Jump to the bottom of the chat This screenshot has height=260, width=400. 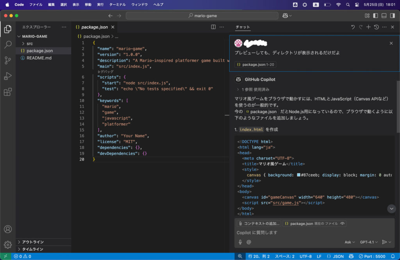pos(391,209)
